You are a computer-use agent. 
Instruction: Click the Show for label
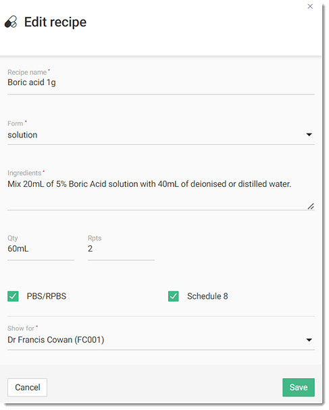click(x=21, y=328)
